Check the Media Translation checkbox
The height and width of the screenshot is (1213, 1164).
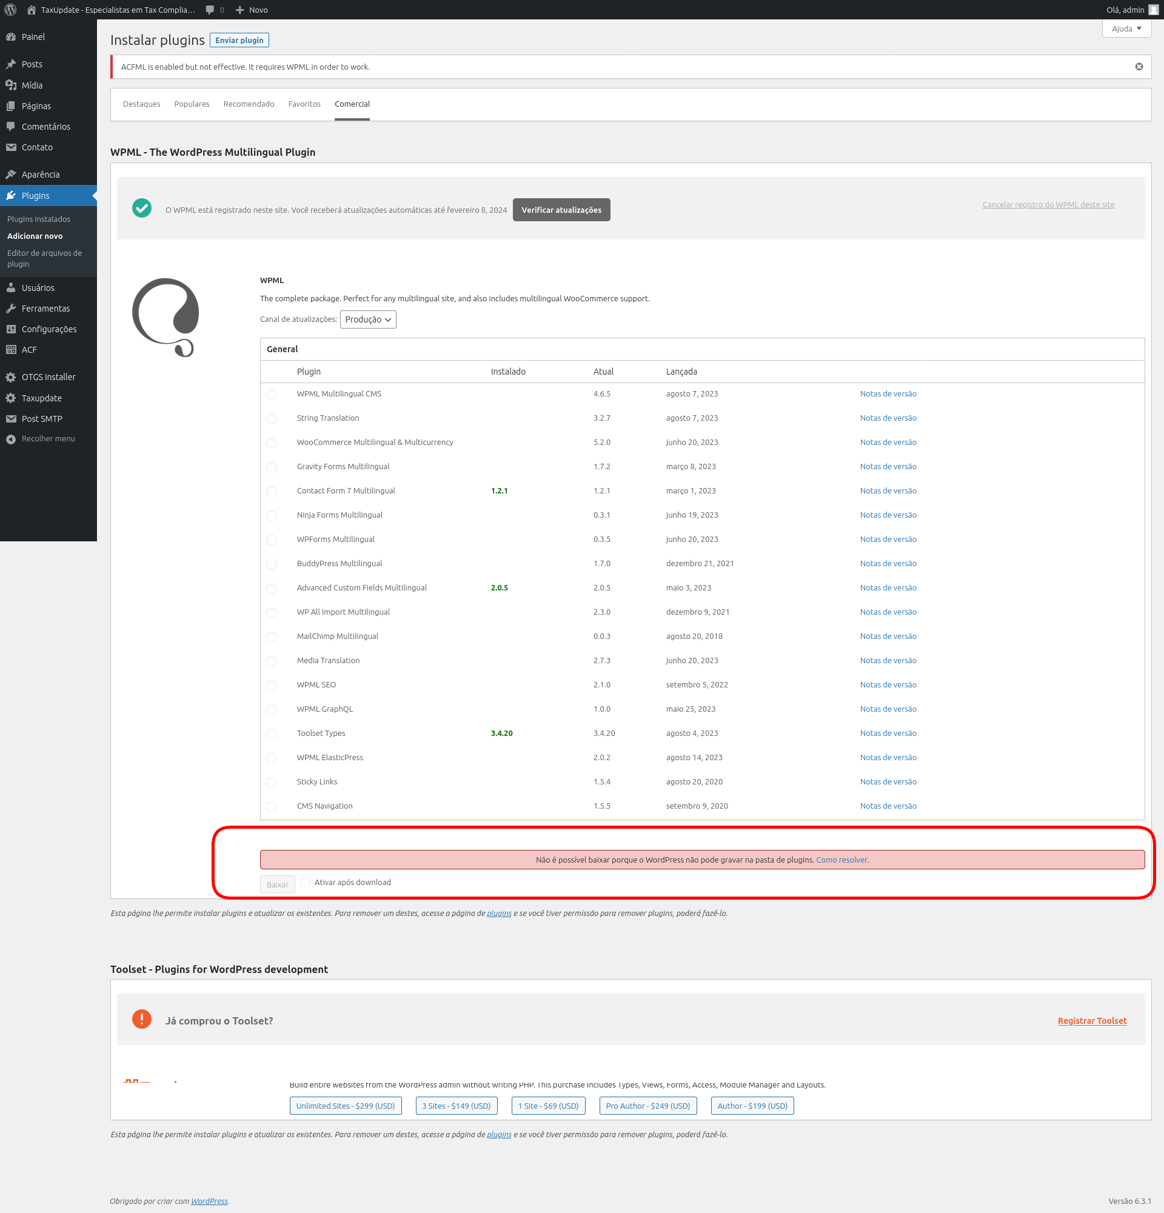[272, 661]
